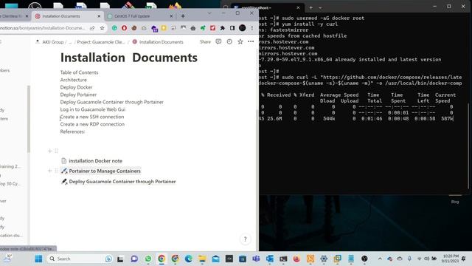Jump to Deploy Docker heading link
The image size is (472, 266).
[76, 87]
